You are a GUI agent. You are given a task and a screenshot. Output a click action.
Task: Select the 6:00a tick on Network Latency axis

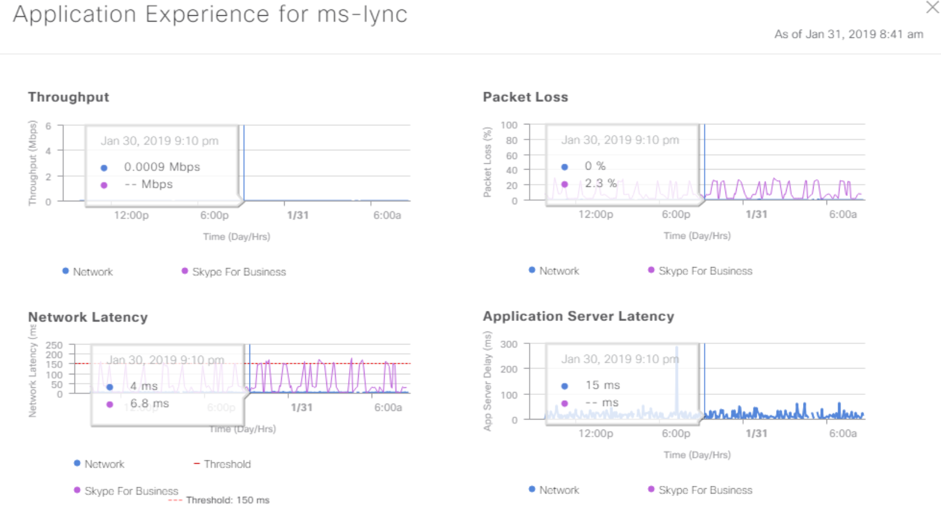click(x=388, y=408)
